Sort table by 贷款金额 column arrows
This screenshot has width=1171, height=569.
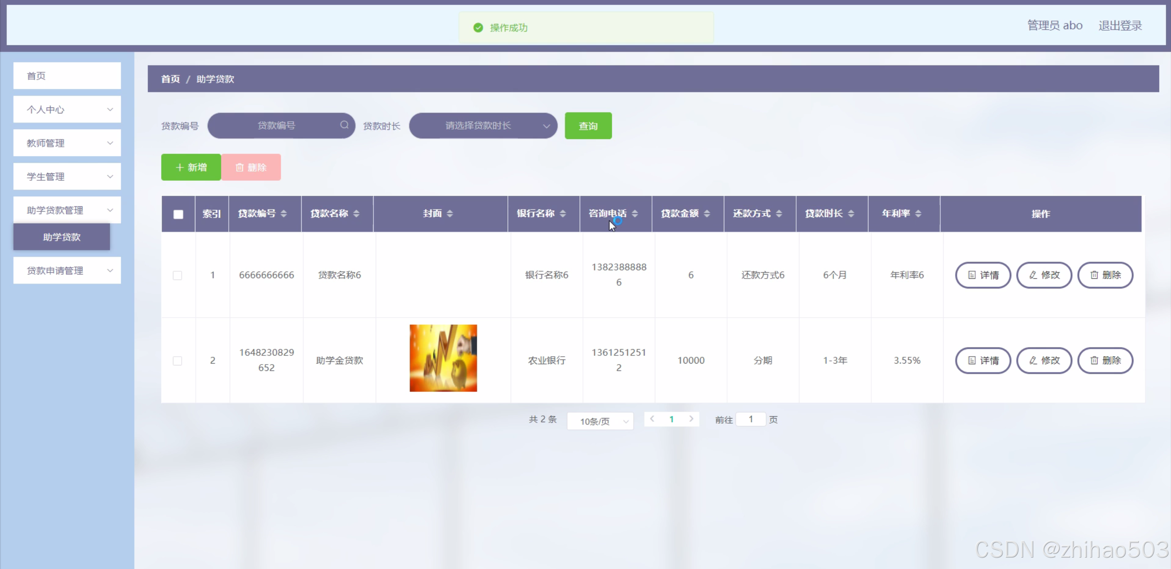click(x=707, y=214)
